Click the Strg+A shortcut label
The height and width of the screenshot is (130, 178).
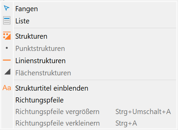126,123
